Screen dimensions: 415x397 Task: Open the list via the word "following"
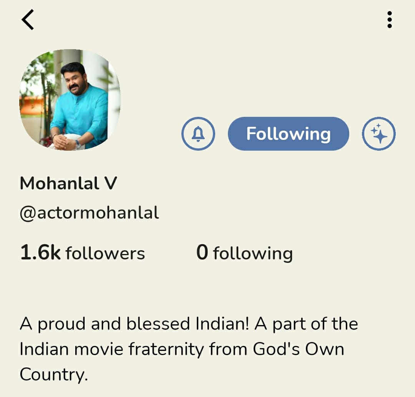pos(253,254)
